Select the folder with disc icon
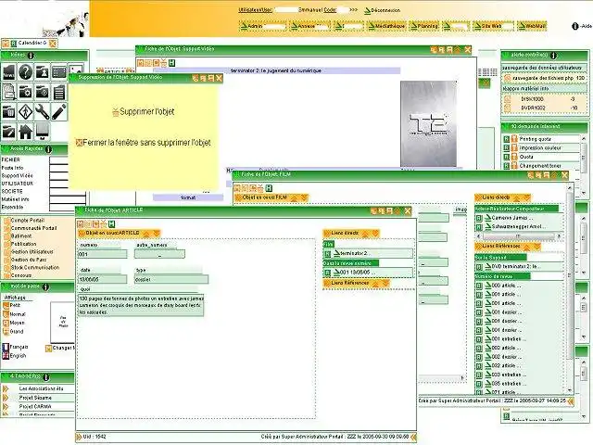This screenshot has height=445, width=593. tap(43, 92)
